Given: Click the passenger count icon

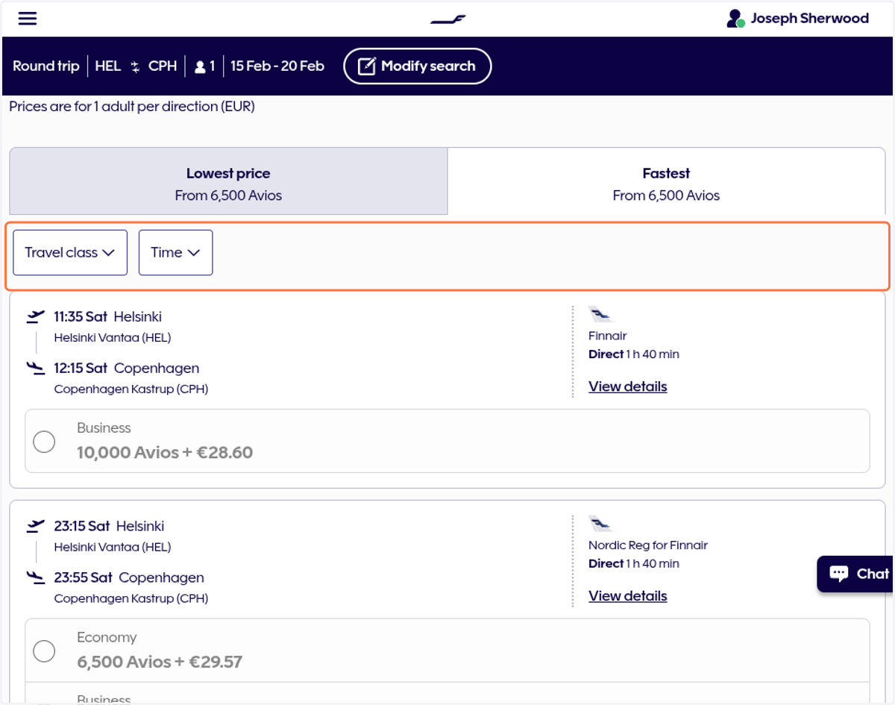Looking at the screenshot, I should pyautogui.click(x=199, y=66).
